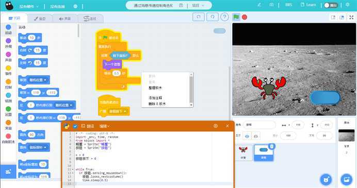This screenshot has width=357, height=188.
Task: Choose 整理积木 in the context menu
Action: (x=155, y=88)
